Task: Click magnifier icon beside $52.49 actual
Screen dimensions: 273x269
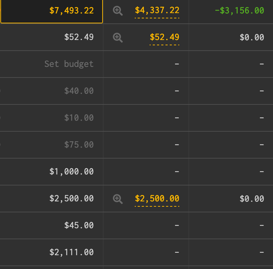Action: (x=118, y=38)
